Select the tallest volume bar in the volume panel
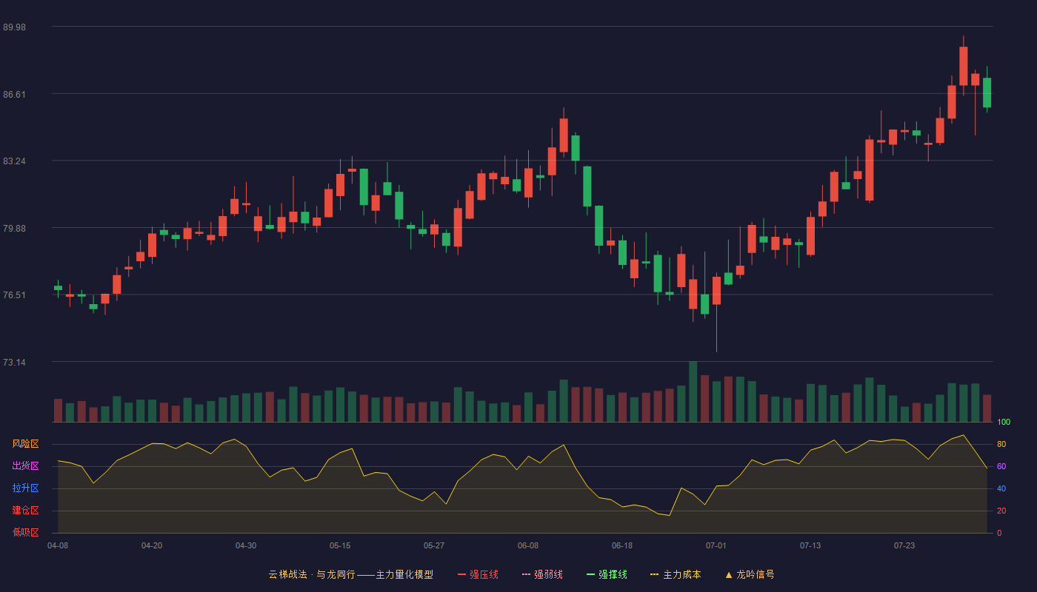The height and width of the screenshot is (592, 1037). 693,391
